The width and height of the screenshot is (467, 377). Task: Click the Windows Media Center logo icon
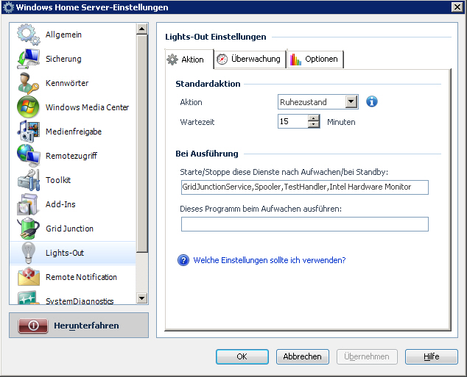tap(28, 107)
